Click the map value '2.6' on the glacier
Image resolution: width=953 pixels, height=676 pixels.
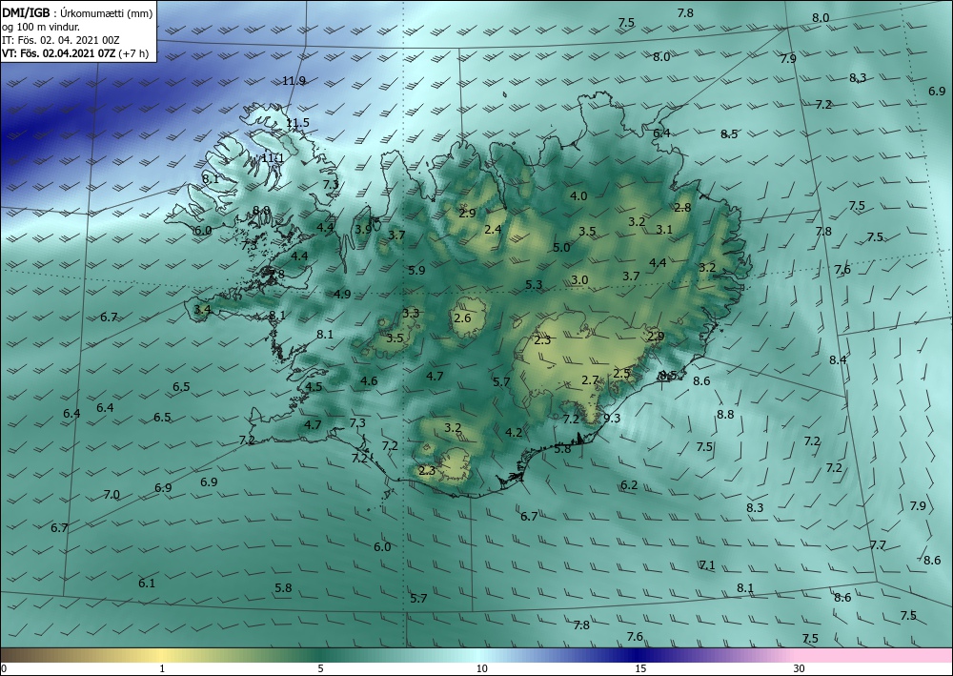pos(462,318)
